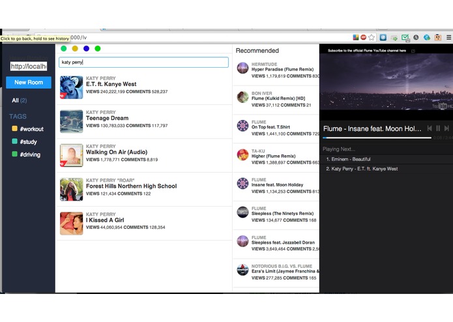Play recommended Insane feat. Moon Holiday

(278, 185)
